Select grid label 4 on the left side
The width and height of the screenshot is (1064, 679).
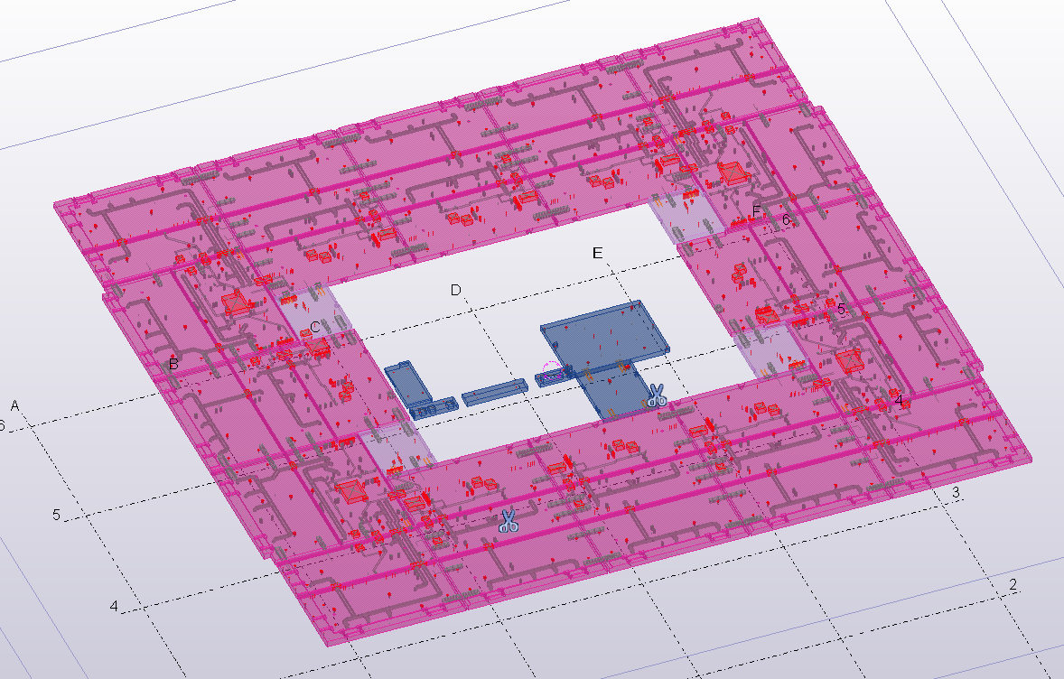pyautogui.click(x=114, y=605)
